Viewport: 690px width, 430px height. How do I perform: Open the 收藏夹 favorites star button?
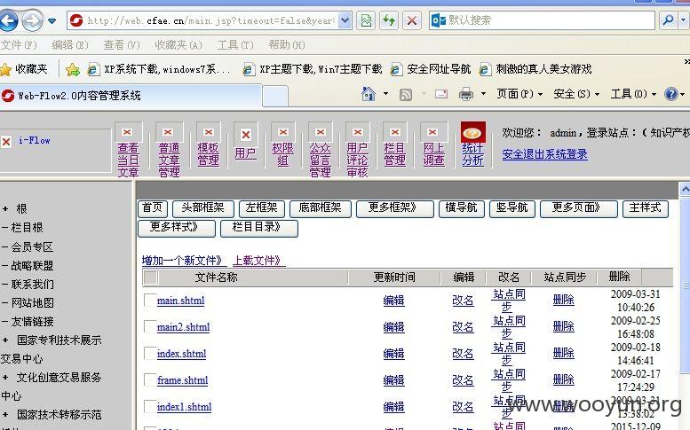tap(24, 69)
